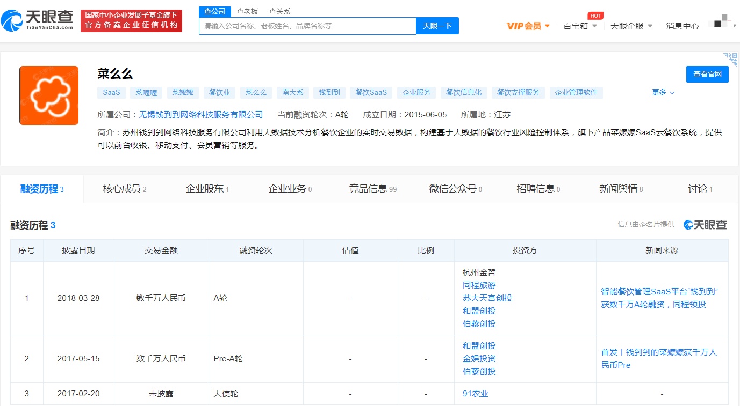Select the 企业管理软件 tag
The width and height of the screenshot is (740, 406).
click(x=576, y=92)
